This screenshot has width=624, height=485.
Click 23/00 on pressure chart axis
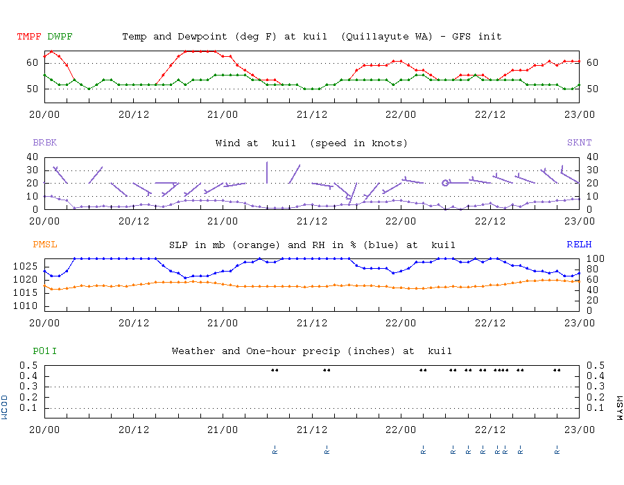580,323
